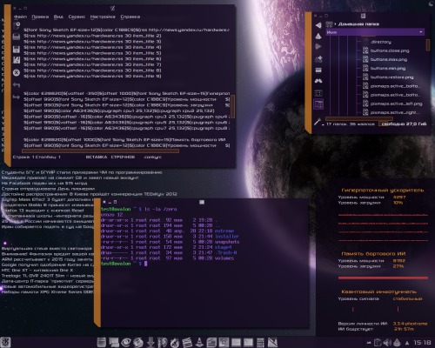Screen dimensions: 435x348
Task: Click small dropdown arrow beside wrench in file manager
Action: tap(323, 124)
